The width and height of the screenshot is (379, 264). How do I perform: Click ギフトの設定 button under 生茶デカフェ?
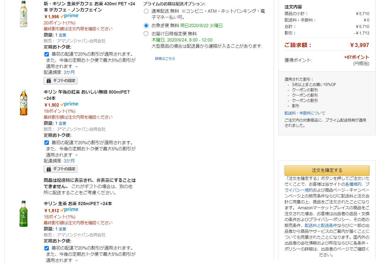61,81
